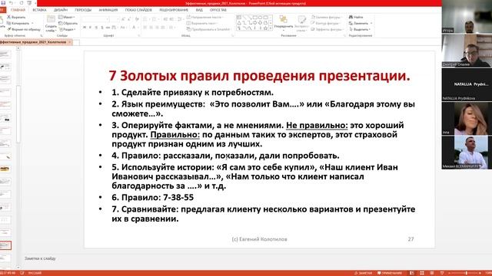Image resolution: width=492 pixels, height=276 pixels.
Task: Open the font size combo box
Action: click(x=115, y=19)
